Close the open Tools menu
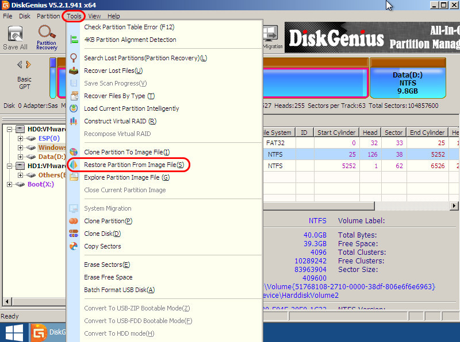The height and width of the screenshot is (342, 460). click(x=74, y=16)
